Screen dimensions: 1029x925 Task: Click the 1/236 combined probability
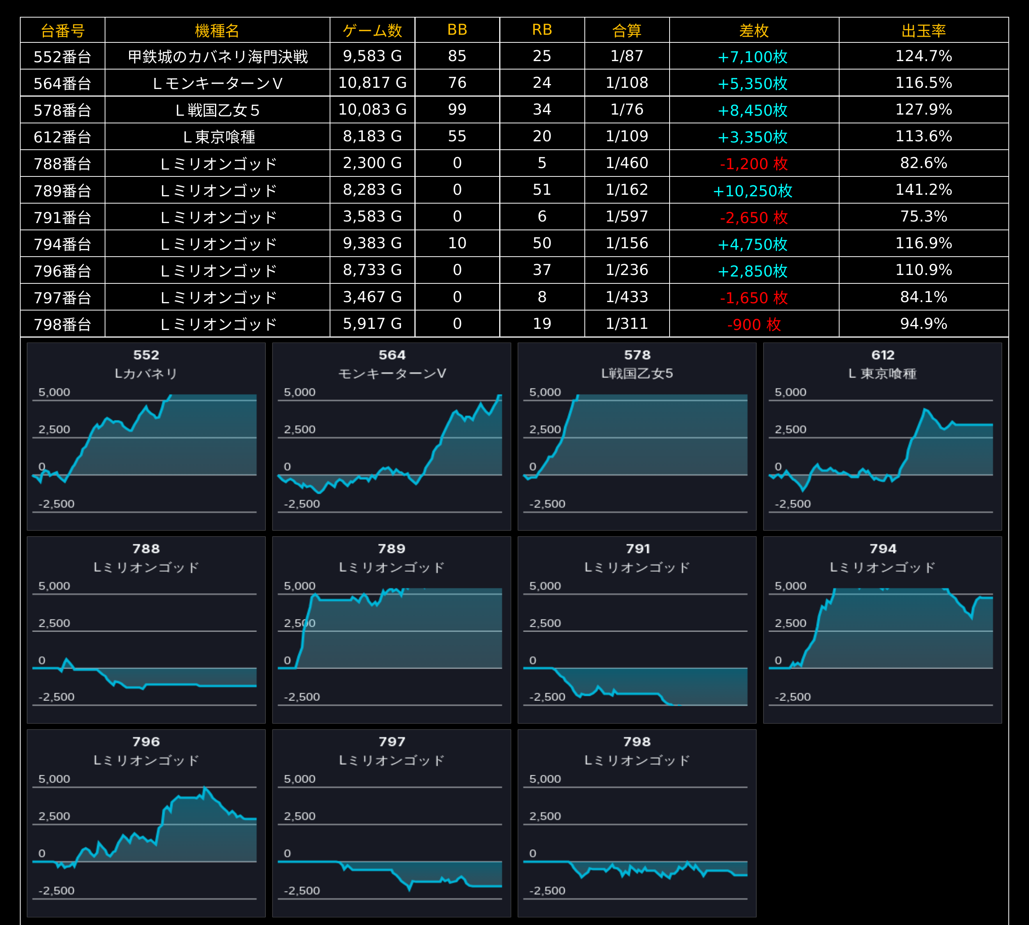(627, 270)
